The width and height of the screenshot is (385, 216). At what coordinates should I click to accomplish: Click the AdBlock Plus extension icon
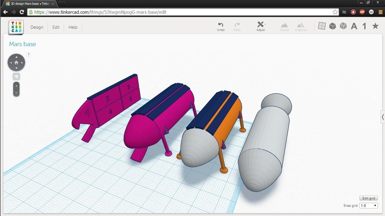click(362, 12)
